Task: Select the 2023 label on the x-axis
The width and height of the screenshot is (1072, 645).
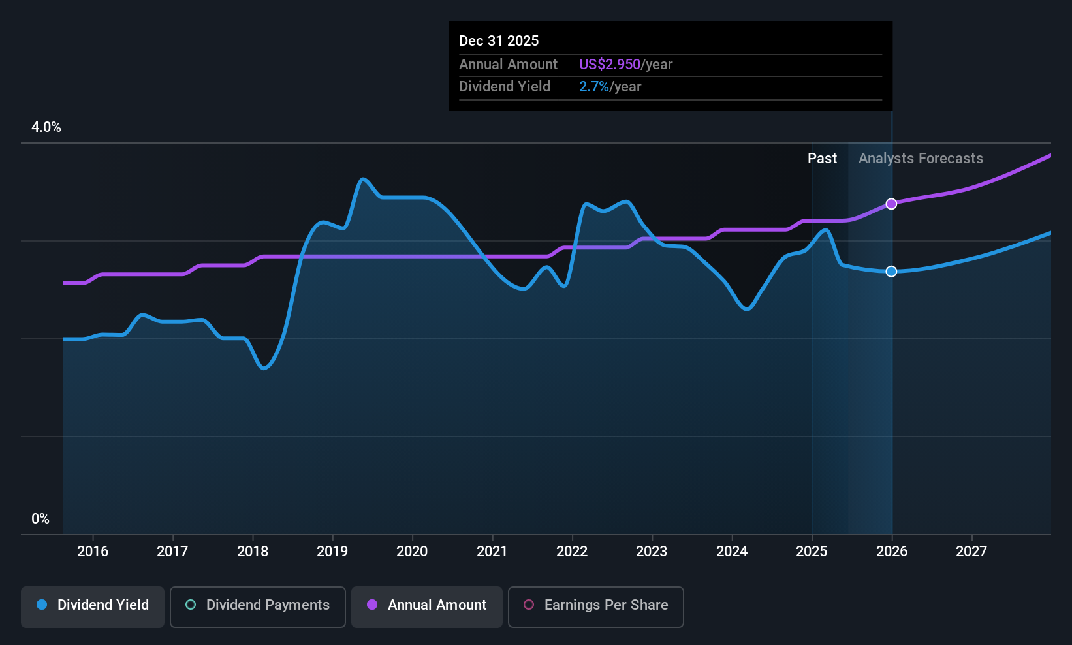Action: tap(652, 552)
